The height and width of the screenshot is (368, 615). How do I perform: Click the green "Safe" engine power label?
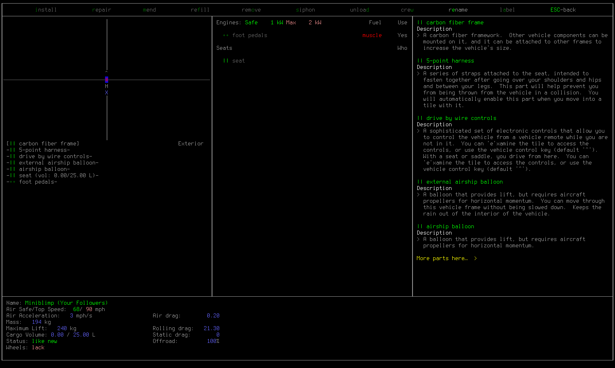pos(251,23)
